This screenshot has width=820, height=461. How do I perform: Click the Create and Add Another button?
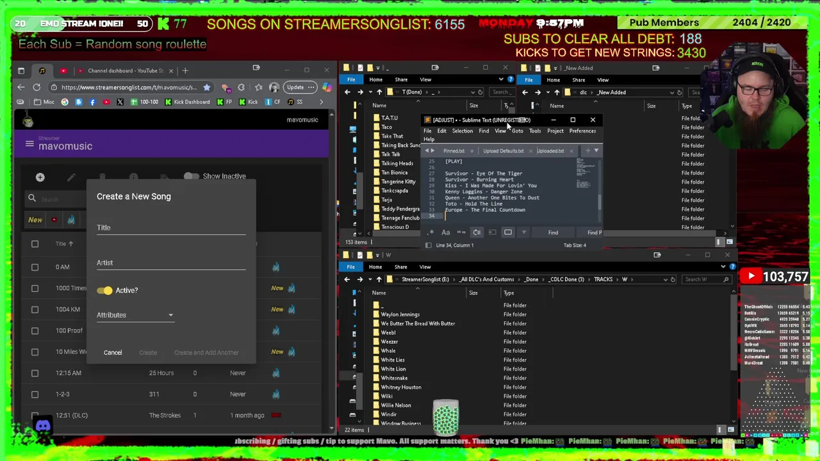[x=206, y=353]
